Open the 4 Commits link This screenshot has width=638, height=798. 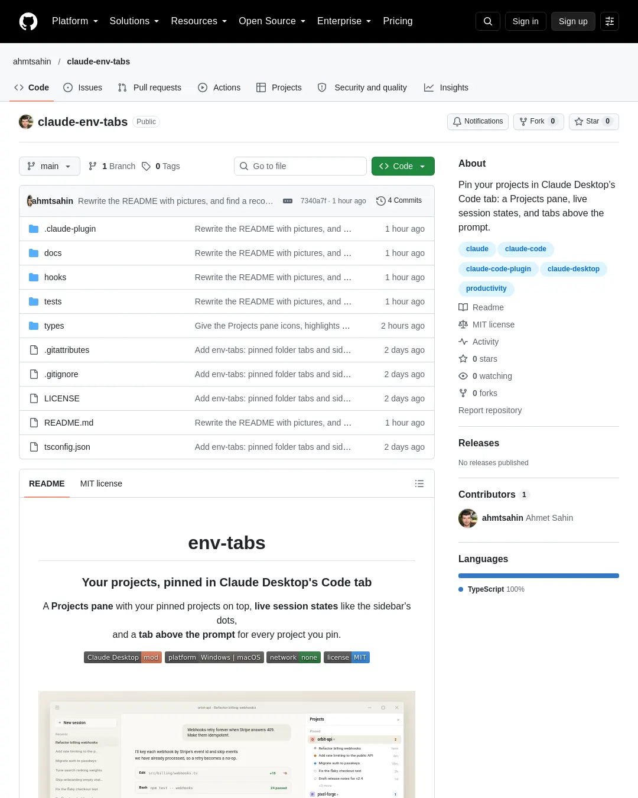pos(399,201)
